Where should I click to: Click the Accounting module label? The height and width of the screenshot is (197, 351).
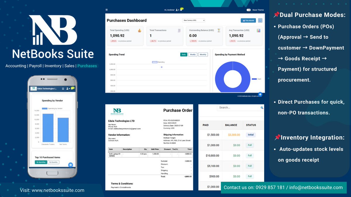tap(16, 66)
